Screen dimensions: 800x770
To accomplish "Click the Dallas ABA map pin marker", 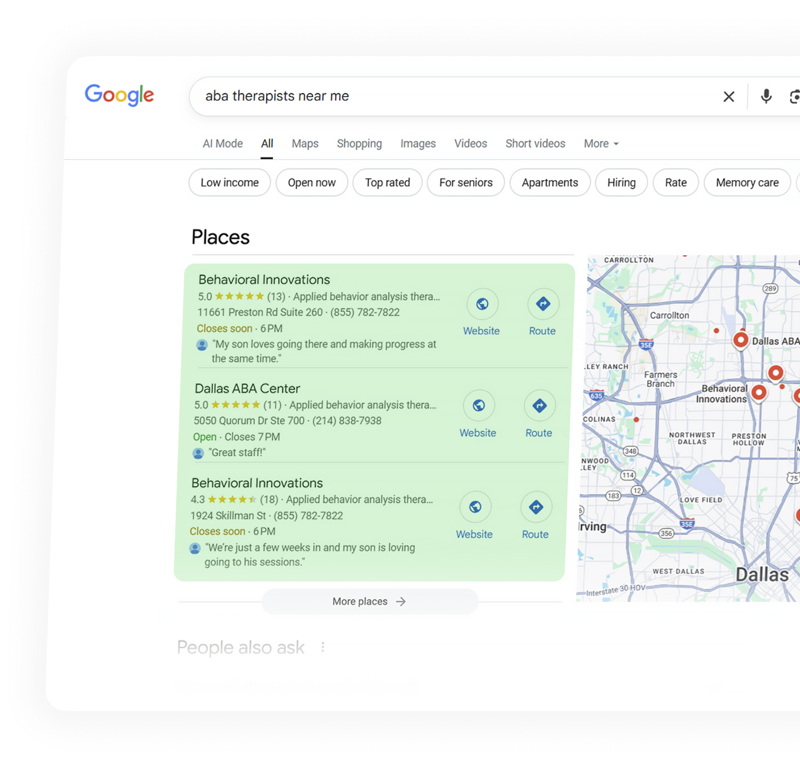I will (x=741, y=340).
